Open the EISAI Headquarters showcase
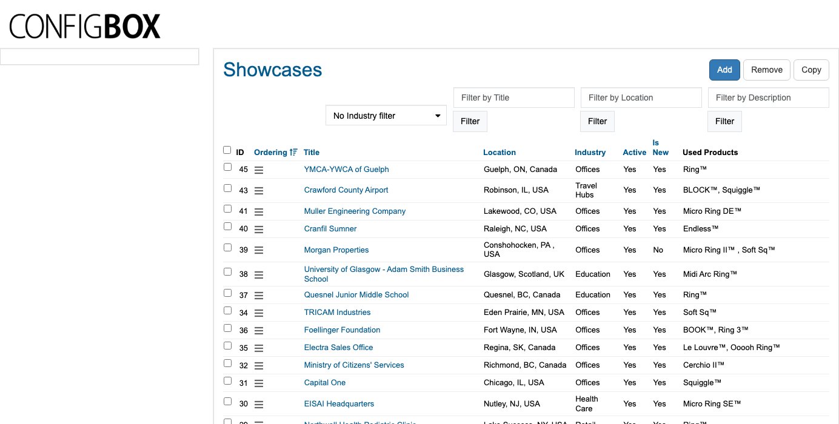Viewport: 839px width, 424px height. [x=339, y=404]
